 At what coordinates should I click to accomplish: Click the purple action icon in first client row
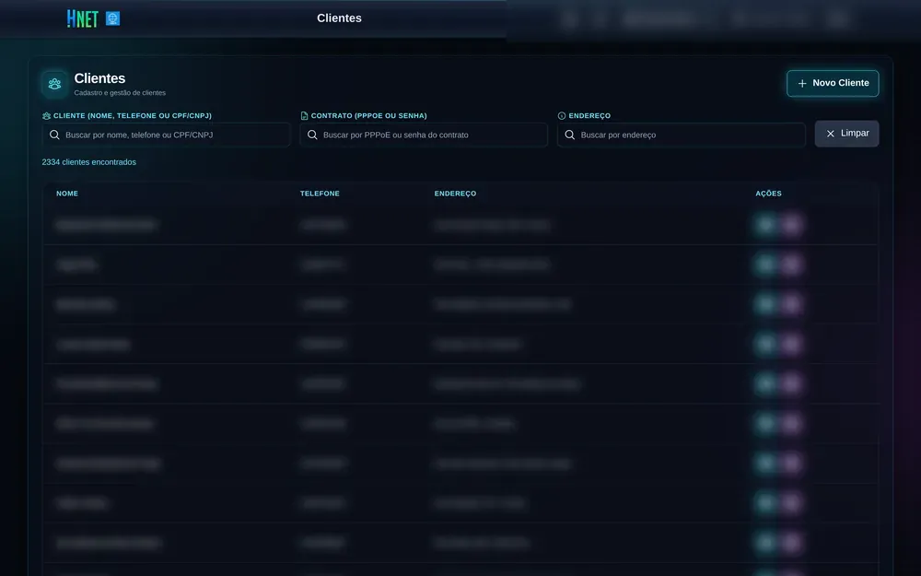791,225
